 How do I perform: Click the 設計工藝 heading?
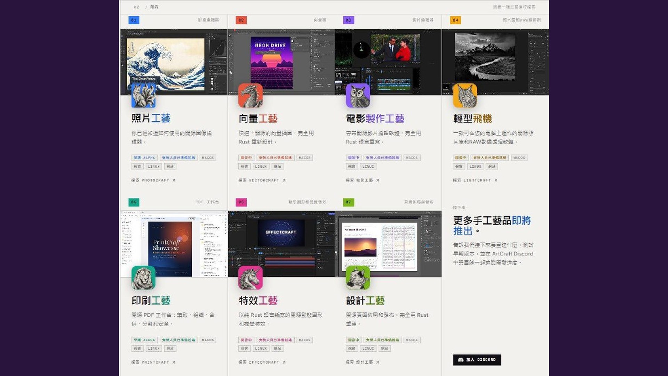(x=365, y=300)
